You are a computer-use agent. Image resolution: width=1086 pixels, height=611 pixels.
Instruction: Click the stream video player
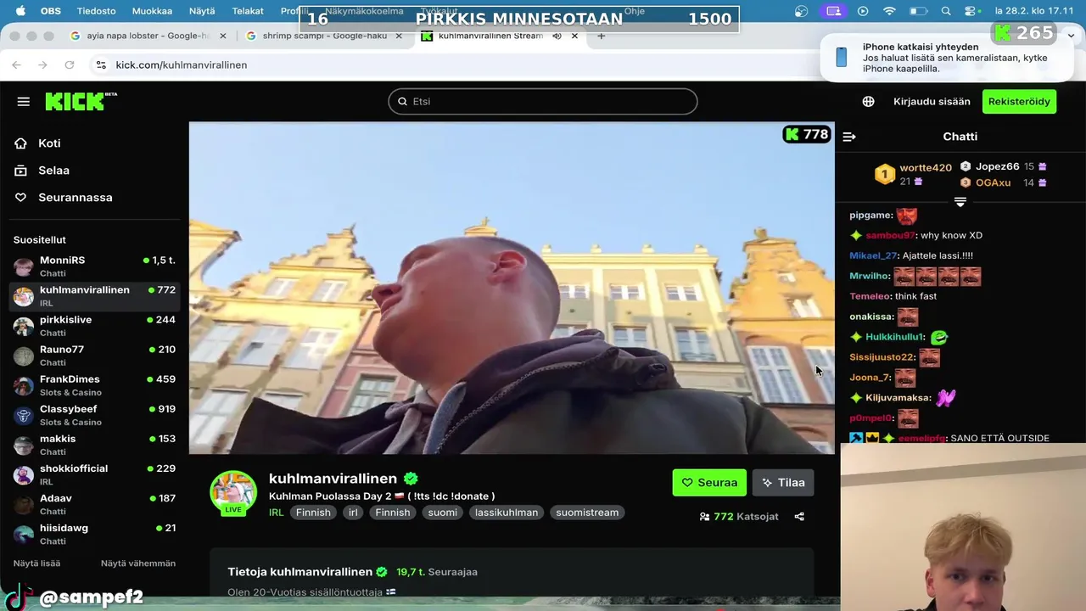click(512, 288)
